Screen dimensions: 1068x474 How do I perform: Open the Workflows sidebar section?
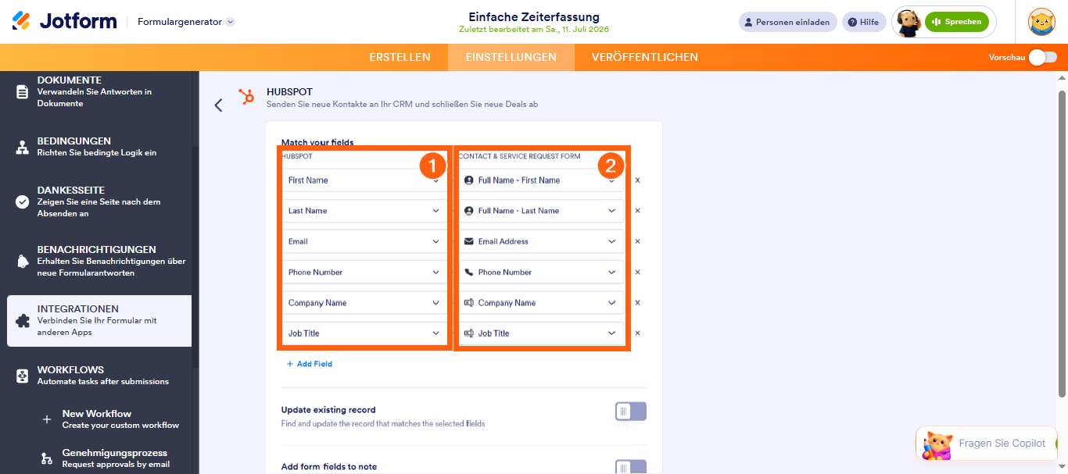click(x=99, y=375)
